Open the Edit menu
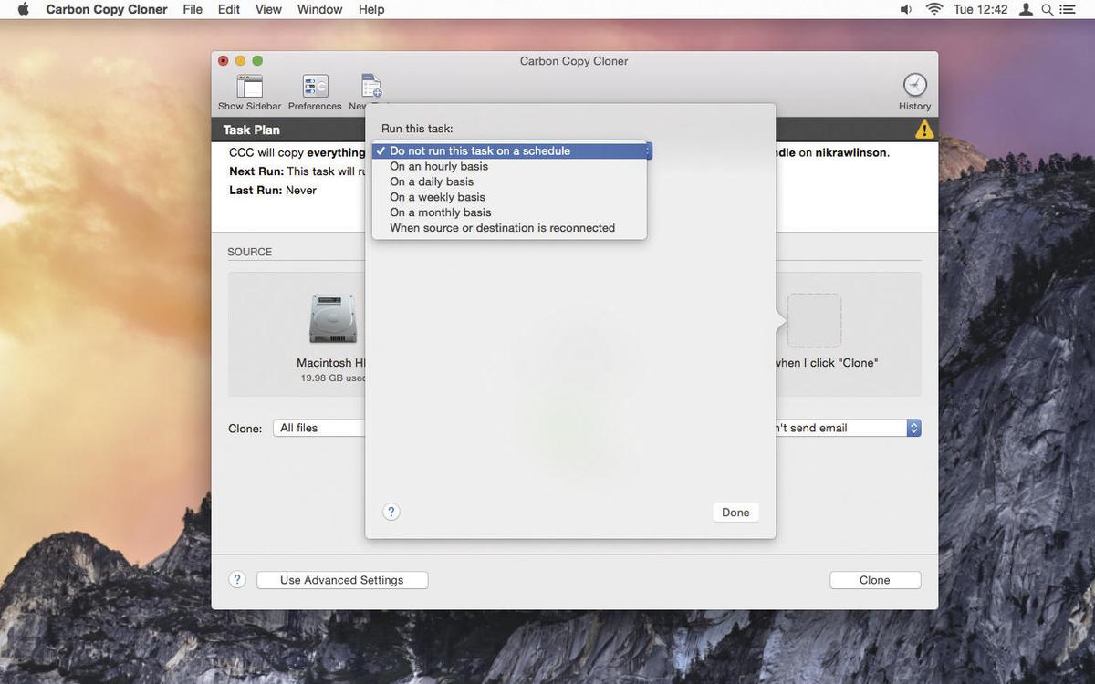 [x=229, y=9]
